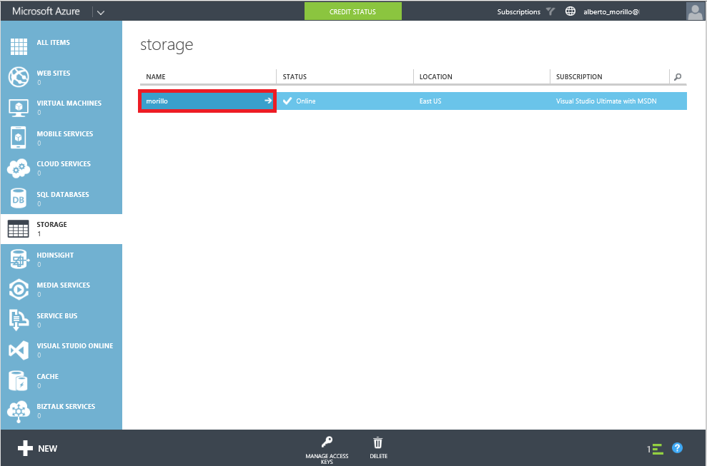Click the MEDIA SERVICES label
The width and height of the screenshot is (707, 466).
pyautogui.click(x=63, y=285)
